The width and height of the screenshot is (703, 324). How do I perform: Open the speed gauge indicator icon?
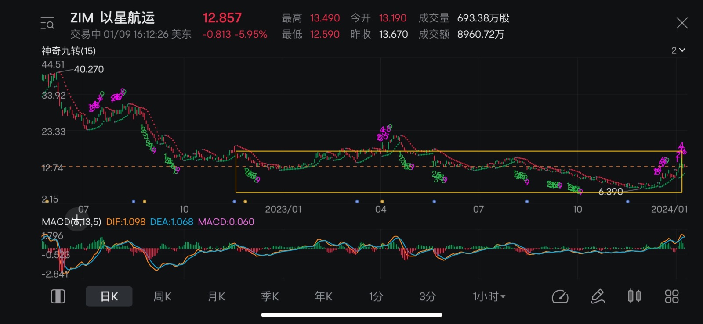[560, 297]
